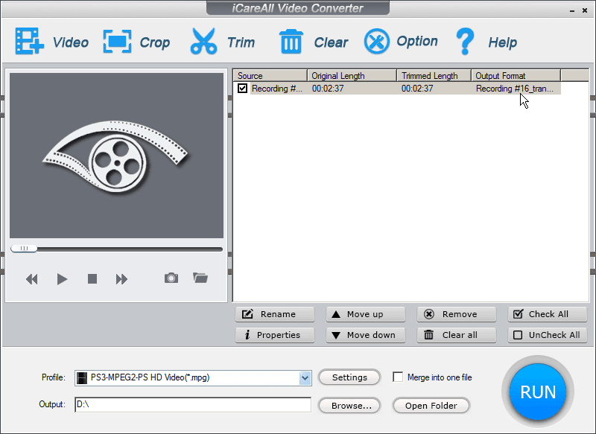Click the Video add icon to import files

[x=29, y=42]
